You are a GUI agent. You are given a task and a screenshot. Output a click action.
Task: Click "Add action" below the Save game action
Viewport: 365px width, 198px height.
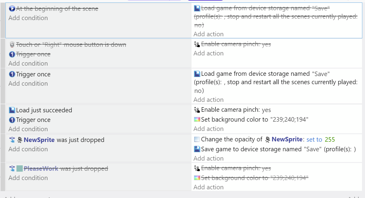click(208, 158)
